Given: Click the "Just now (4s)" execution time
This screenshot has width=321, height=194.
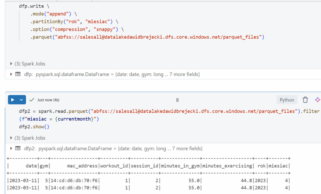Looking at the screenshot, I should (48, 100).
